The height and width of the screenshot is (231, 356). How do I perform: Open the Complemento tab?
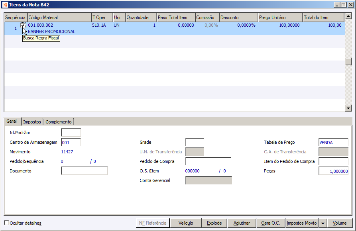tap(59, 122)
